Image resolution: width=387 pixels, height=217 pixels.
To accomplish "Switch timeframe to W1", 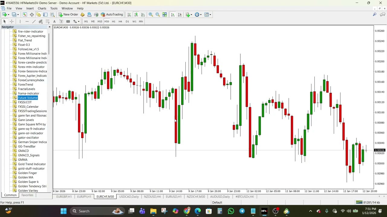I will [134, 21].
